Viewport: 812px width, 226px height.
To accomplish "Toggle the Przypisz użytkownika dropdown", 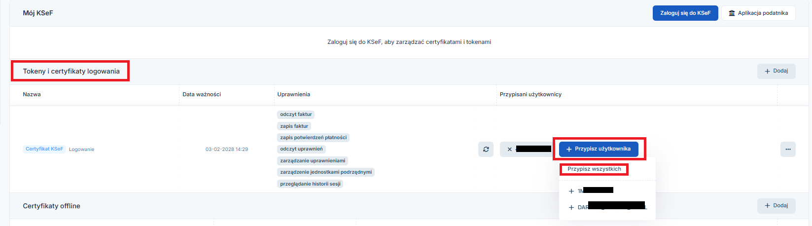I will click(x=598, y=149).
